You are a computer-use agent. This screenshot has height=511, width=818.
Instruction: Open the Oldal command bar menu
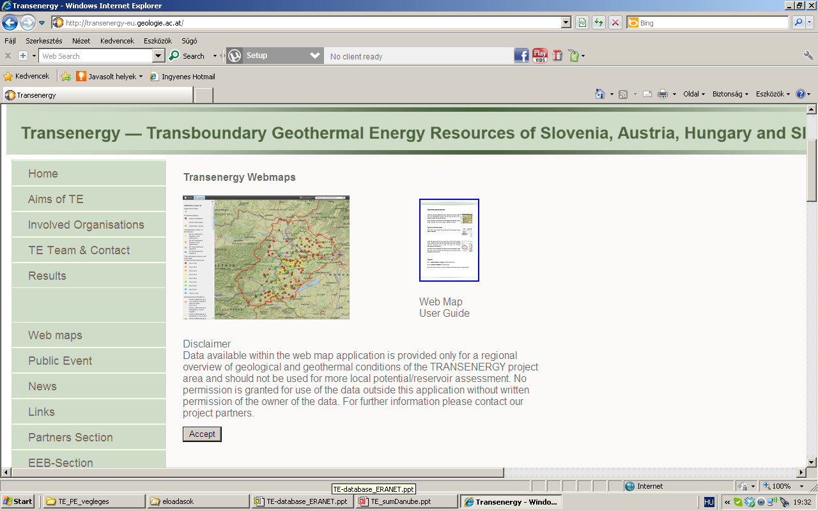(x=694, y=94)
